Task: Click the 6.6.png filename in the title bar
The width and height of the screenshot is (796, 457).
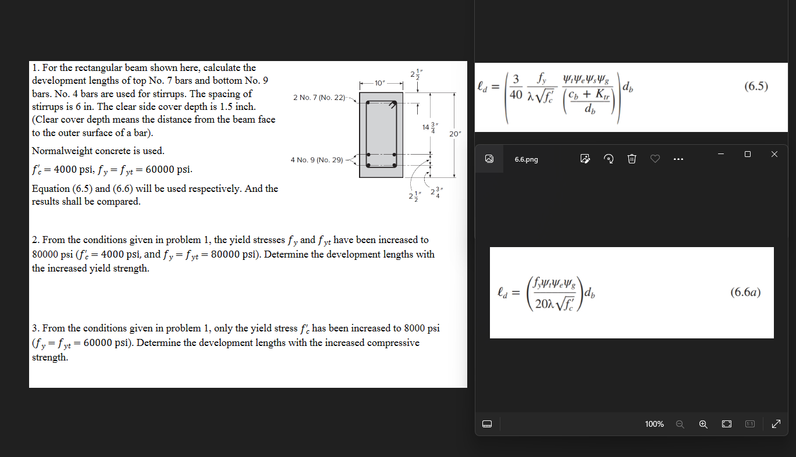Action: tap(525, 159)
